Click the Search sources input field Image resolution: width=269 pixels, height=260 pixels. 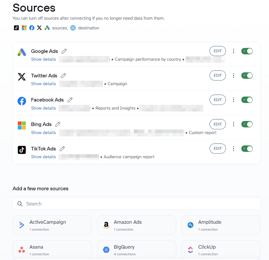coord(137,204)
